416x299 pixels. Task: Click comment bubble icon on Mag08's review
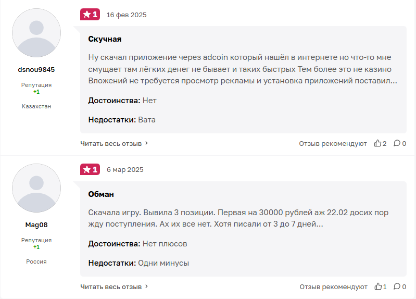point(397,286)
